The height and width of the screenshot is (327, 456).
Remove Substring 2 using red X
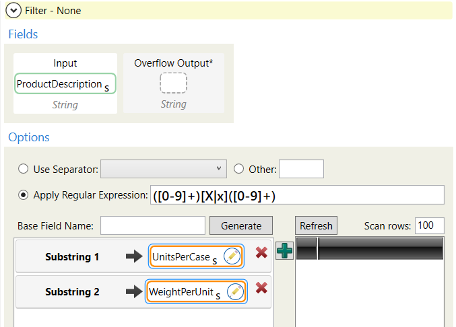point(261,289)
